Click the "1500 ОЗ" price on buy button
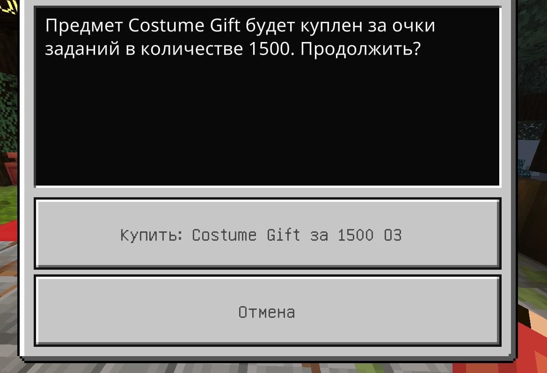Screen dimensions: 547x373 370,235
